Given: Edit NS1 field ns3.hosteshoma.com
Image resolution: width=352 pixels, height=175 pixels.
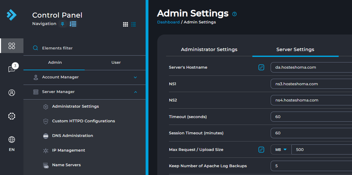Looking at the screenshot, I should point(311,84).
